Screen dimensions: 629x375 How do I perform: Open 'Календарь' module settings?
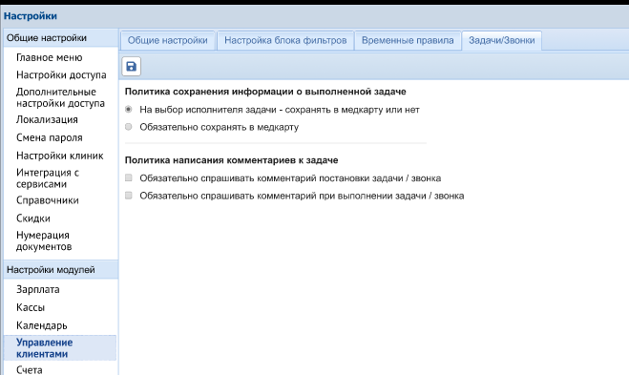[x=42, y=325]
